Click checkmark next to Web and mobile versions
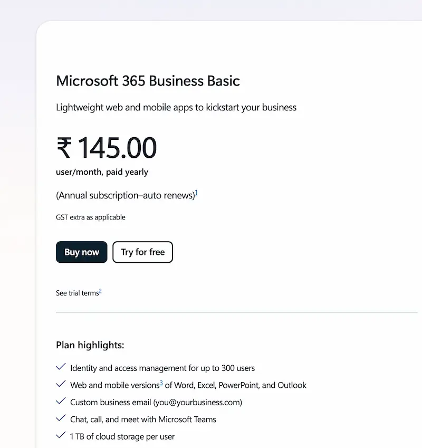Screen dimensions: 422x448 (x=61, y=385)
